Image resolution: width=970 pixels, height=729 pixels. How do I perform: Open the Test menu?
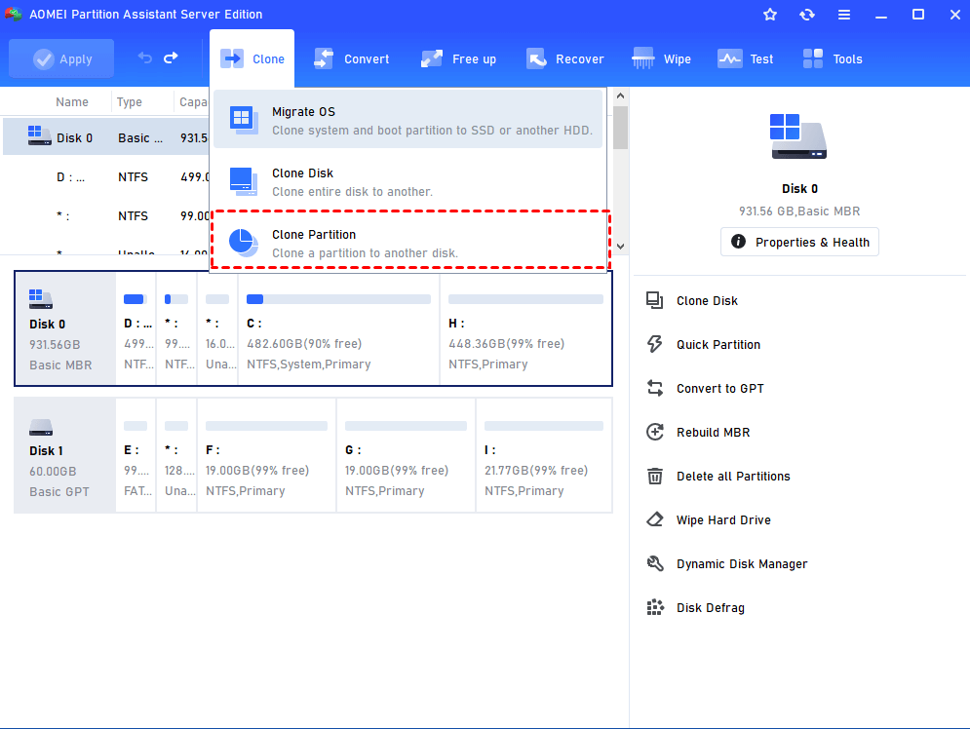[746, 58]
